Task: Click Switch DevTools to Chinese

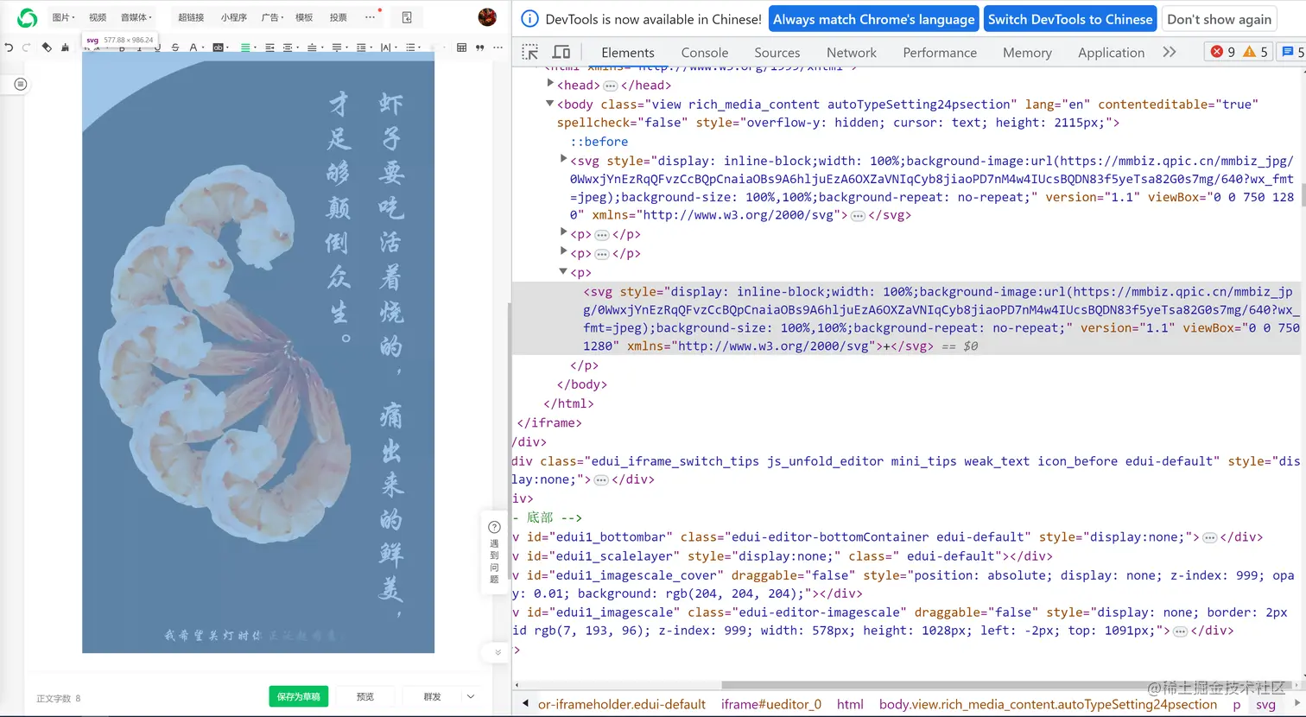Action: tap(1070, 19)
